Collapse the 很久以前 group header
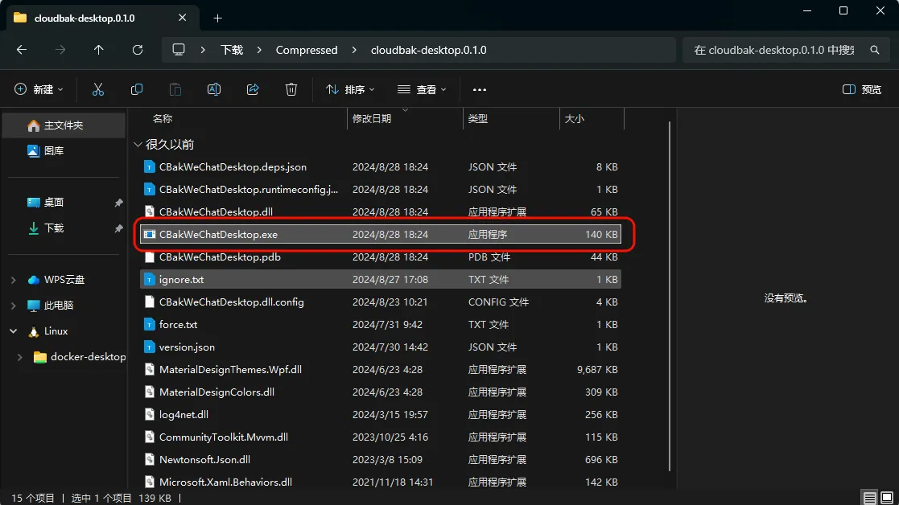 click(x=138, y=145)
